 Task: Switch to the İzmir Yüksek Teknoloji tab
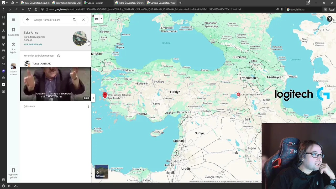click(66, 3)
